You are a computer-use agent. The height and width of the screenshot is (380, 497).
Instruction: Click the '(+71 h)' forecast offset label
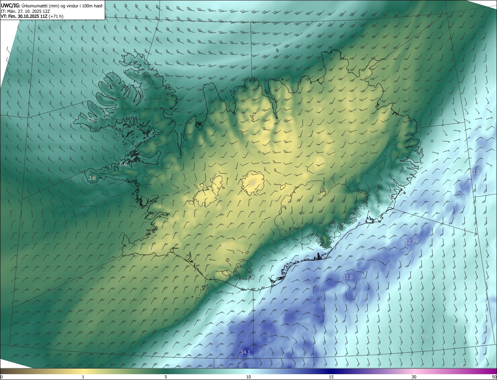pyautogui.click(x=56, y=17)
